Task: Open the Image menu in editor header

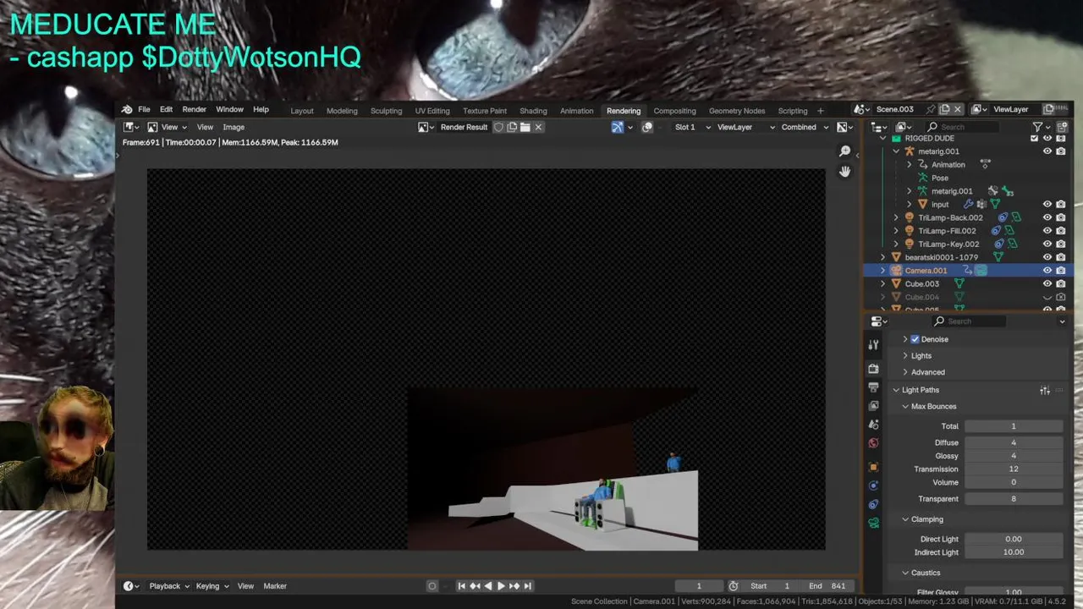Action: coord(234,127)
